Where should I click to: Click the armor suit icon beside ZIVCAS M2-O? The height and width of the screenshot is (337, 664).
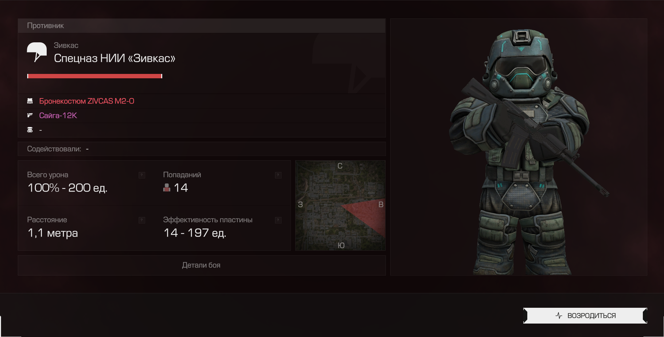coord(30,101)
